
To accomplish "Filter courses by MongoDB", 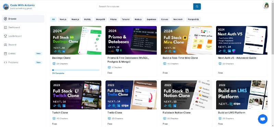I will [100, 20].
